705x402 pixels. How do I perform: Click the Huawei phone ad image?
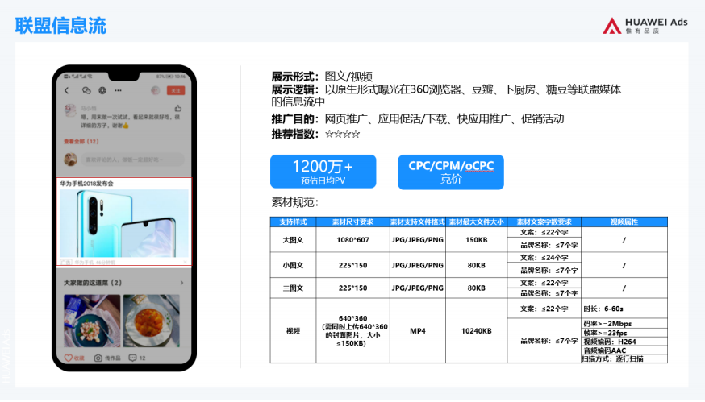click(x=124, y=223)
